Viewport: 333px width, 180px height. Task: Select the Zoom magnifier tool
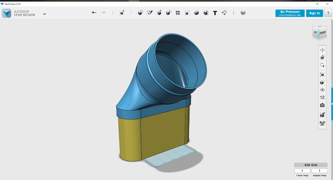(x=322, y=65)
